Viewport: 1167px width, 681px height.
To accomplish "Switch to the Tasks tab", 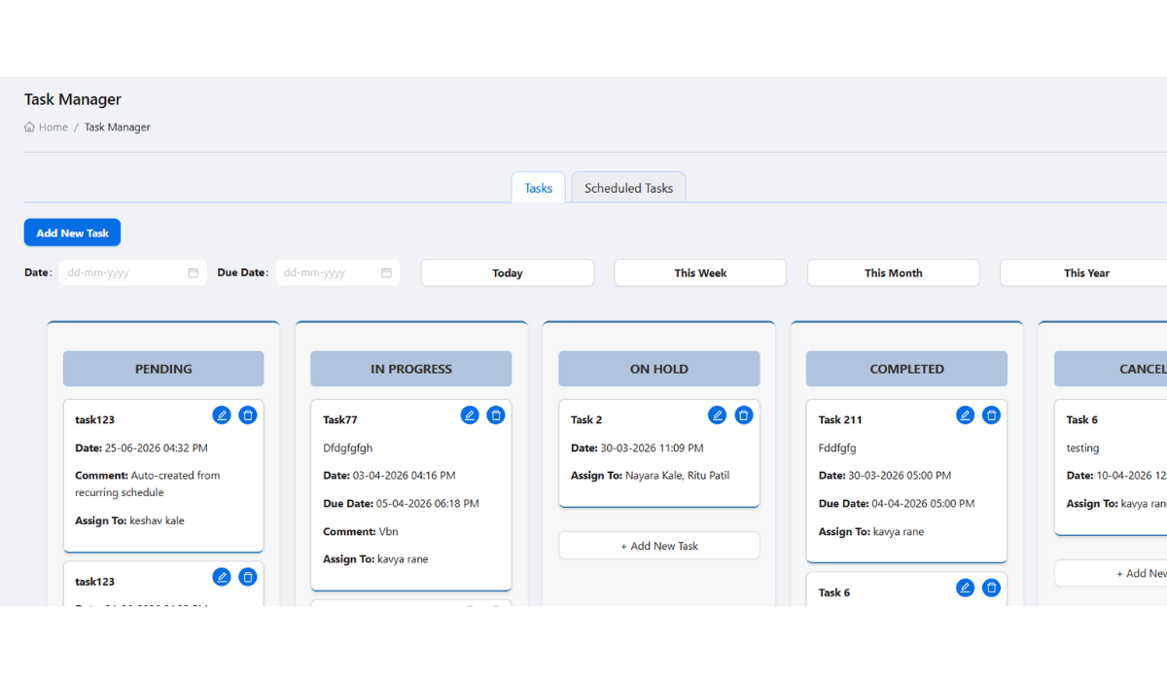I will point(538,188).
